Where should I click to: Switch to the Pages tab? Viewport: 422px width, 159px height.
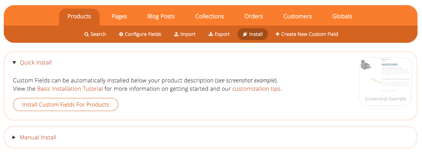tap(119, 17)
